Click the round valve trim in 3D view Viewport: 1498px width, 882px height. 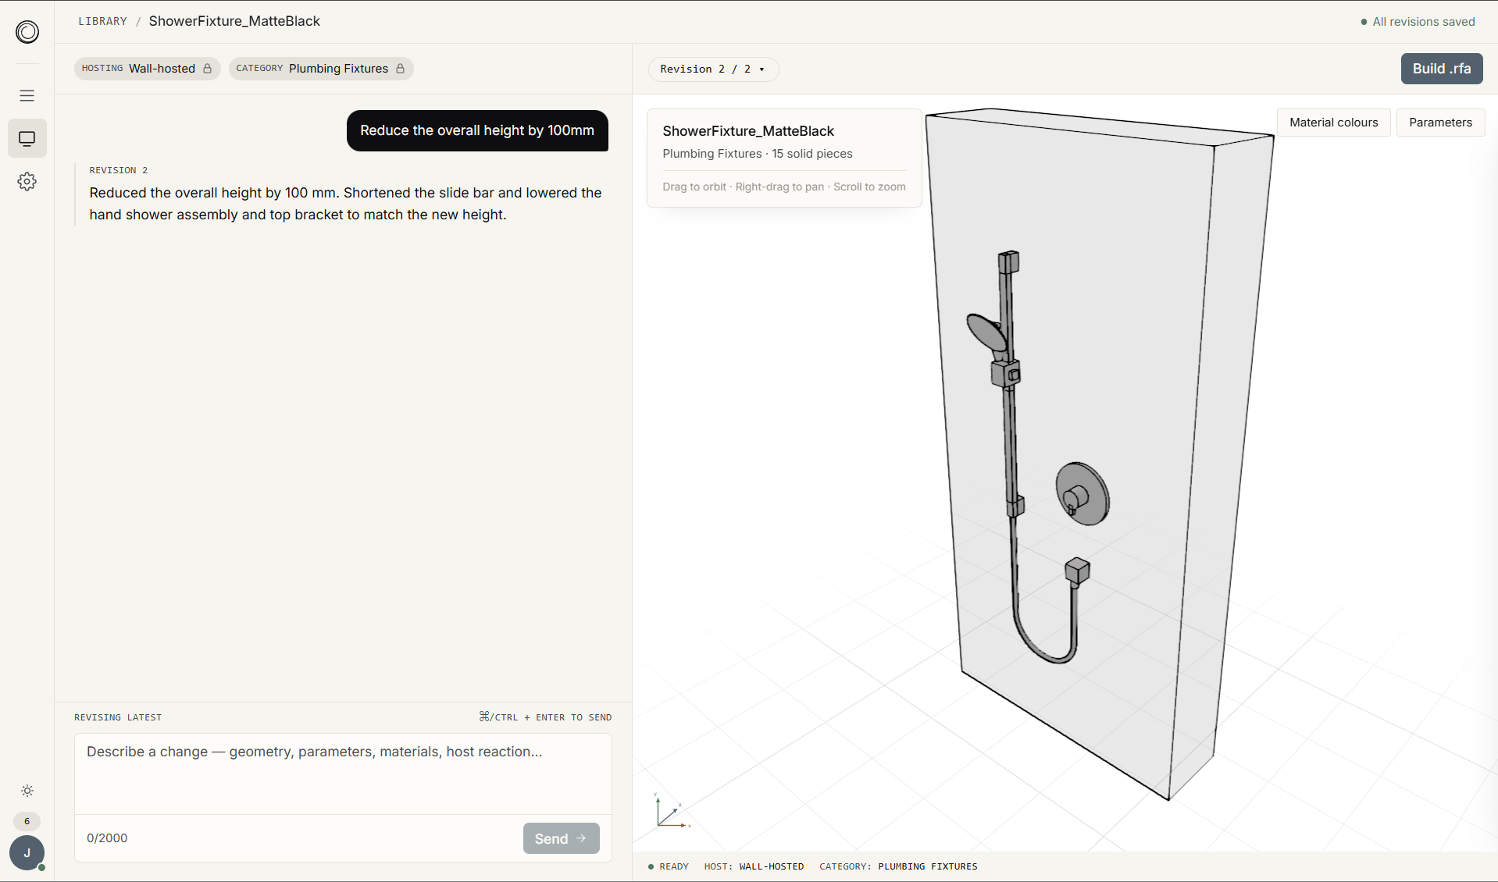point(1082,494)
